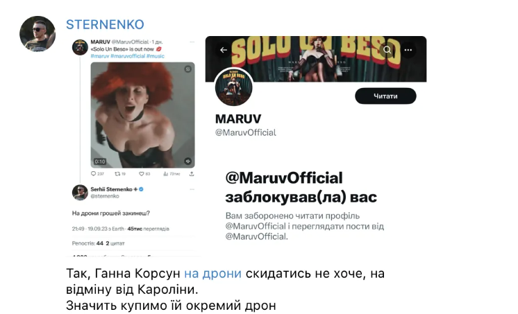Open the STERNENKO channel name
Image resolution: width=518 pixels, height=314 pixels.
click(105, 24)
